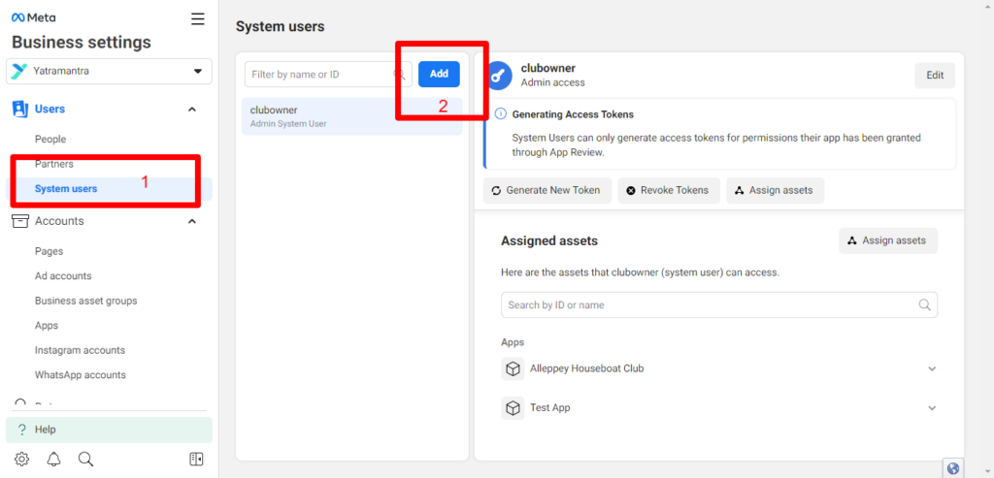Image resolution: width=994 pixels, height=478 pixels.
Task: Click the Test App name text
Action: coord(550,408)
